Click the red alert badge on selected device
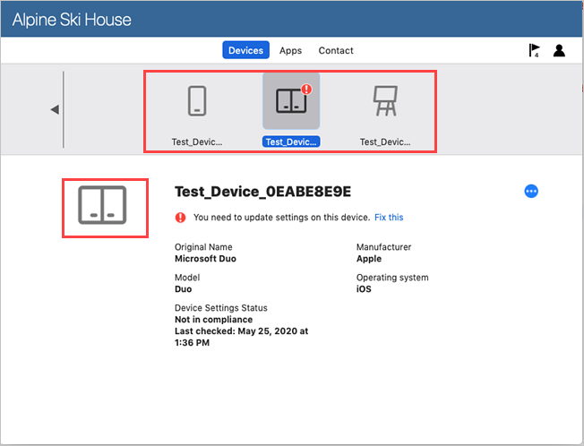 click(306, 90)
